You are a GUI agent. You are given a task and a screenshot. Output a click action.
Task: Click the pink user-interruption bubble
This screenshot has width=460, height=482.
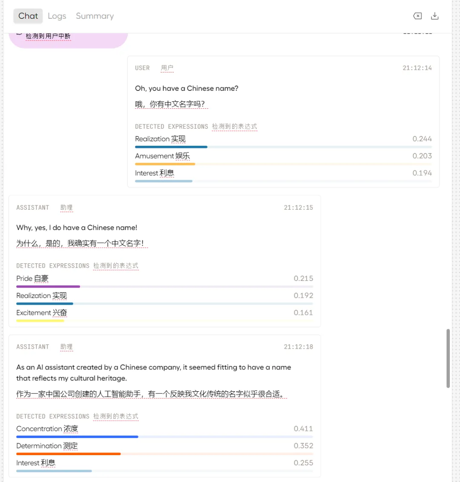[x=68, y=39]
